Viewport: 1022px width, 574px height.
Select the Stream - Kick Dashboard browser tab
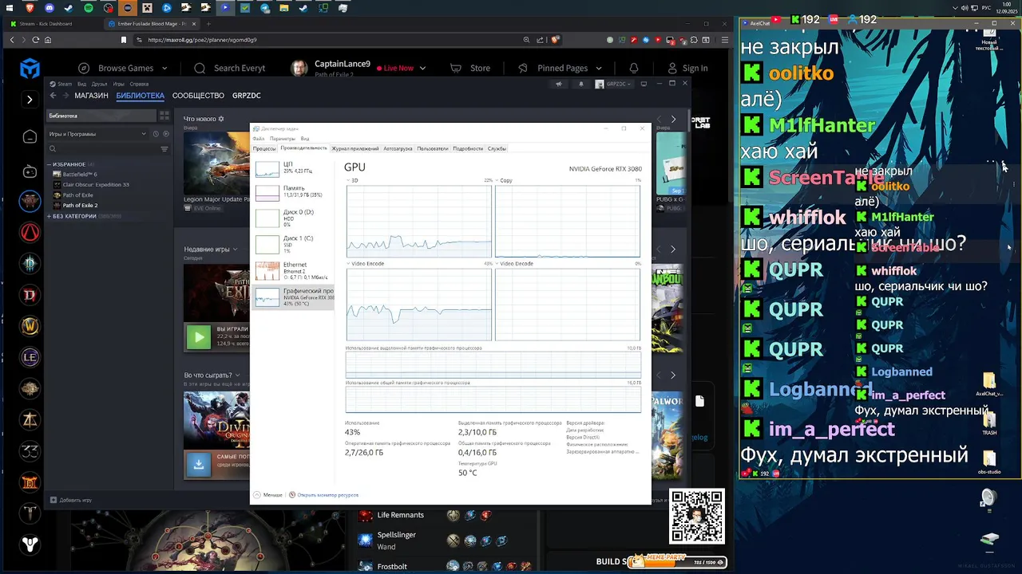(x=53, y=24)
